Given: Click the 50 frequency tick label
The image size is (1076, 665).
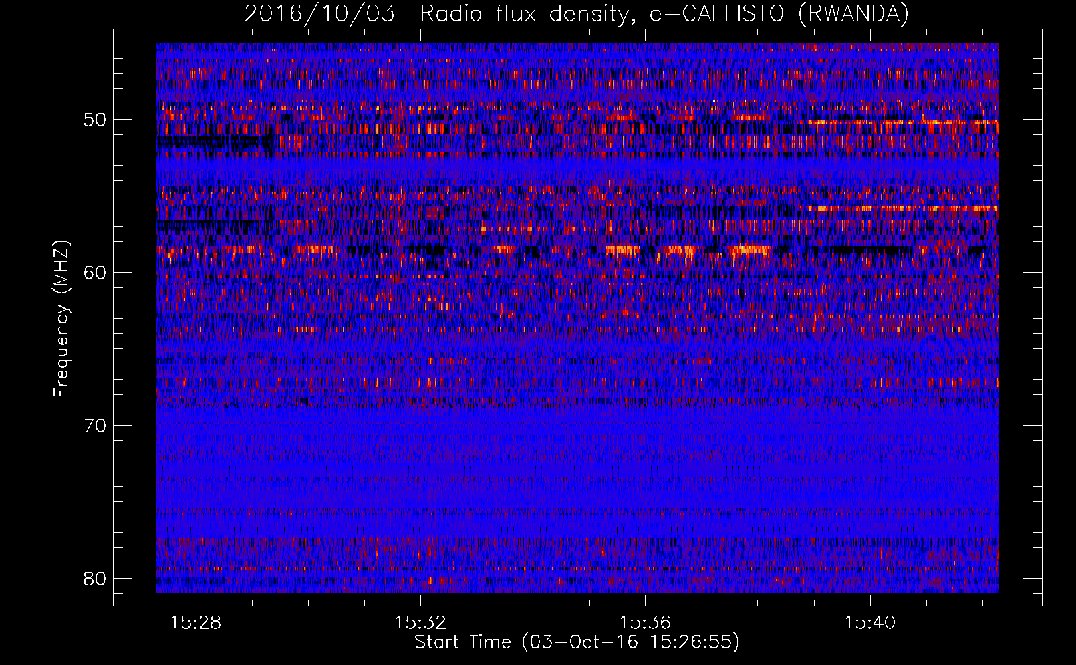Looking at the screenshot, I should (95, 120).
